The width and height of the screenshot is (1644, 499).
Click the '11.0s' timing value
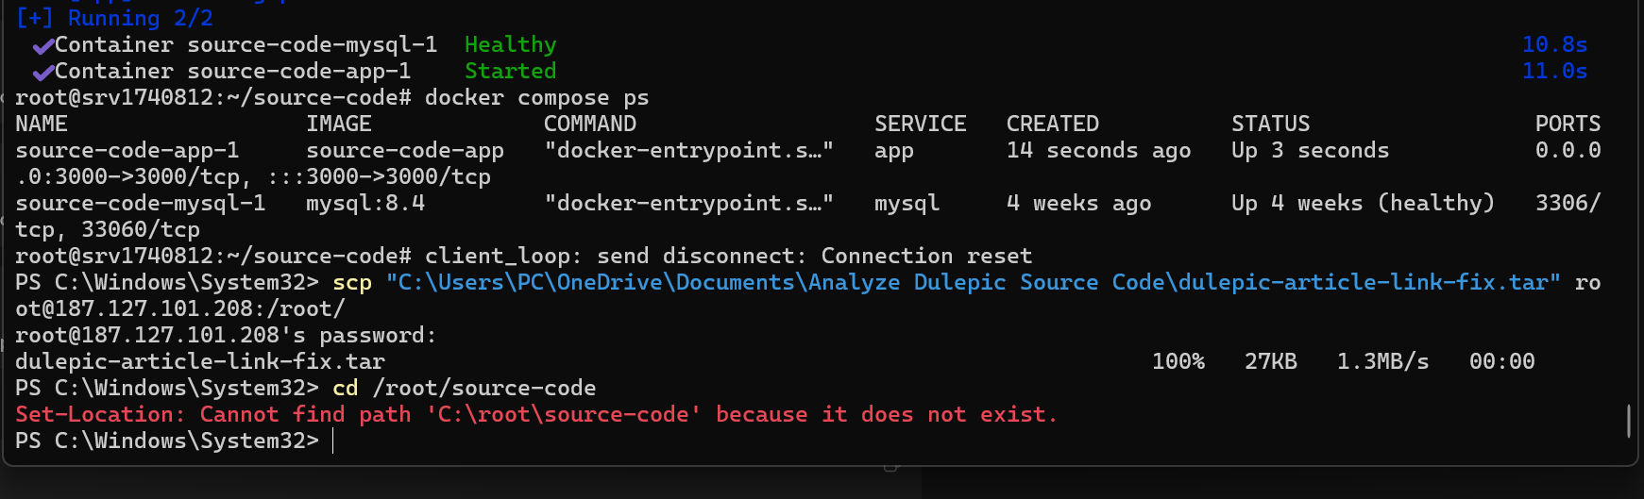(x=1554, y=72)
